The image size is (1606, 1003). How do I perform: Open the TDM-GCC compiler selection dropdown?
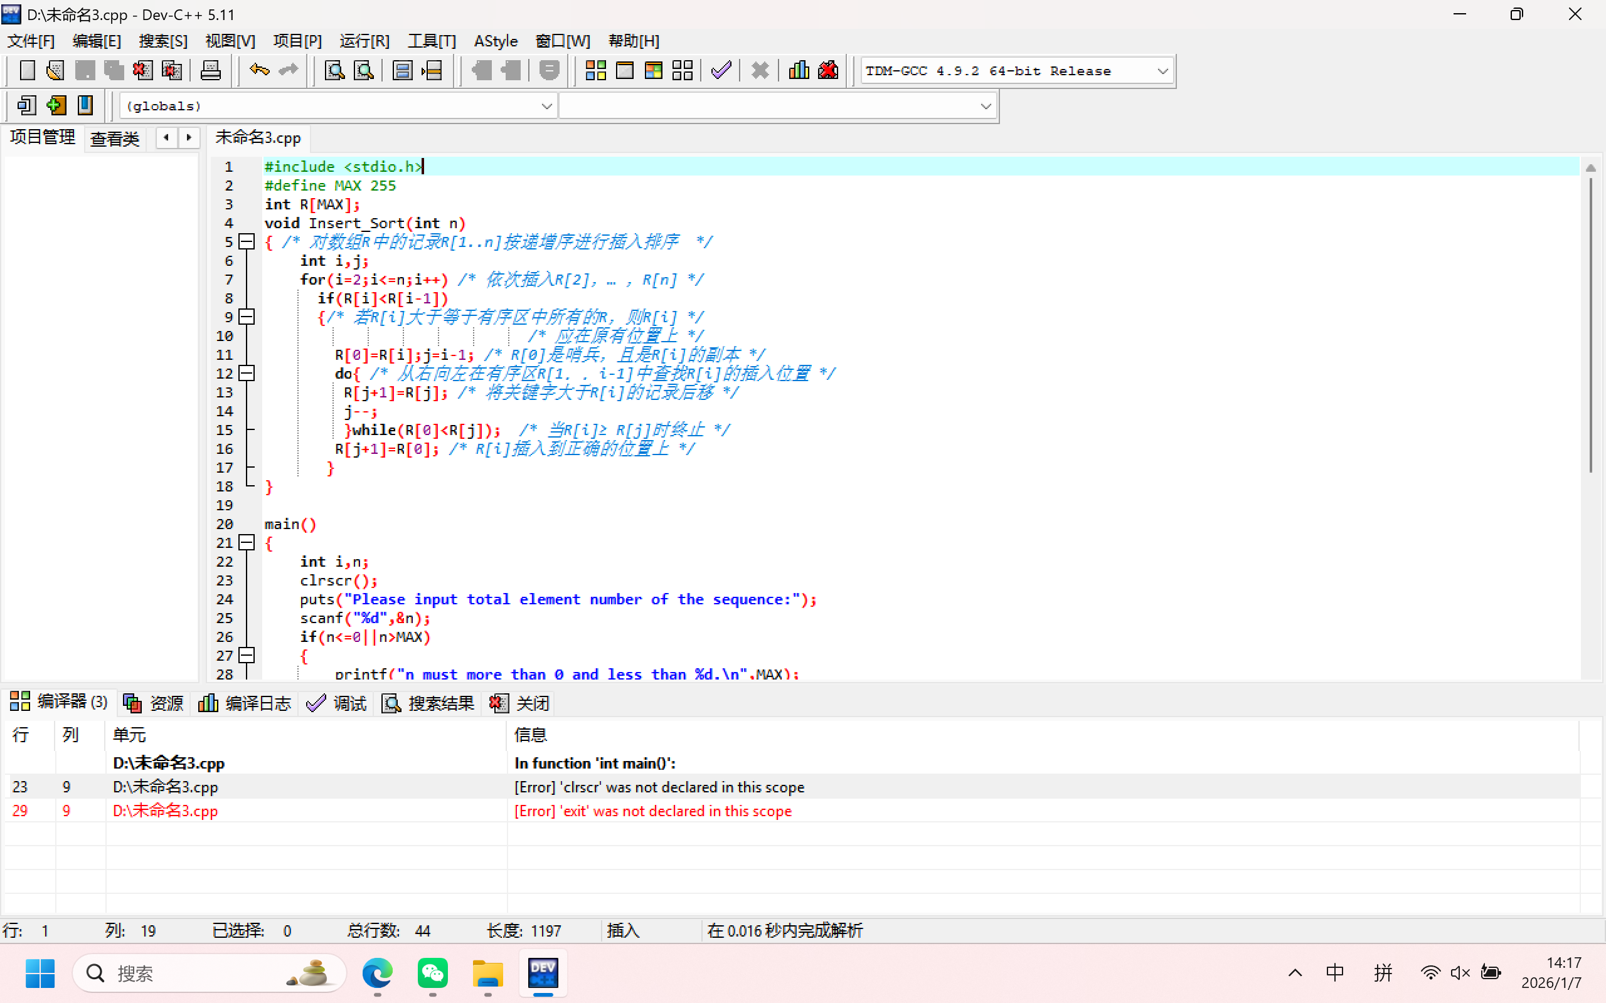pos(1162,71)
